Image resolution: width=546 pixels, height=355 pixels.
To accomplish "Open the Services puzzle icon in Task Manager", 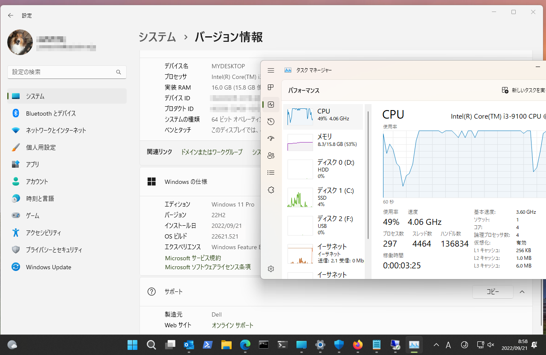I will pyautogui.click(x=271, y=190).
